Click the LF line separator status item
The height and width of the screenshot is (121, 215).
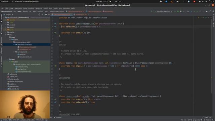click(185, 120)
